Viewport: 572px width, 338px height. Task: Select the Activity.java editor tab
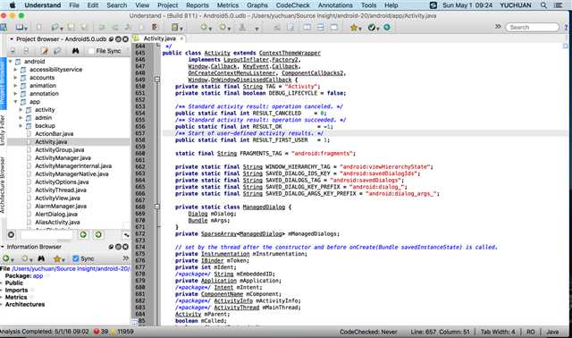(159, 38)
